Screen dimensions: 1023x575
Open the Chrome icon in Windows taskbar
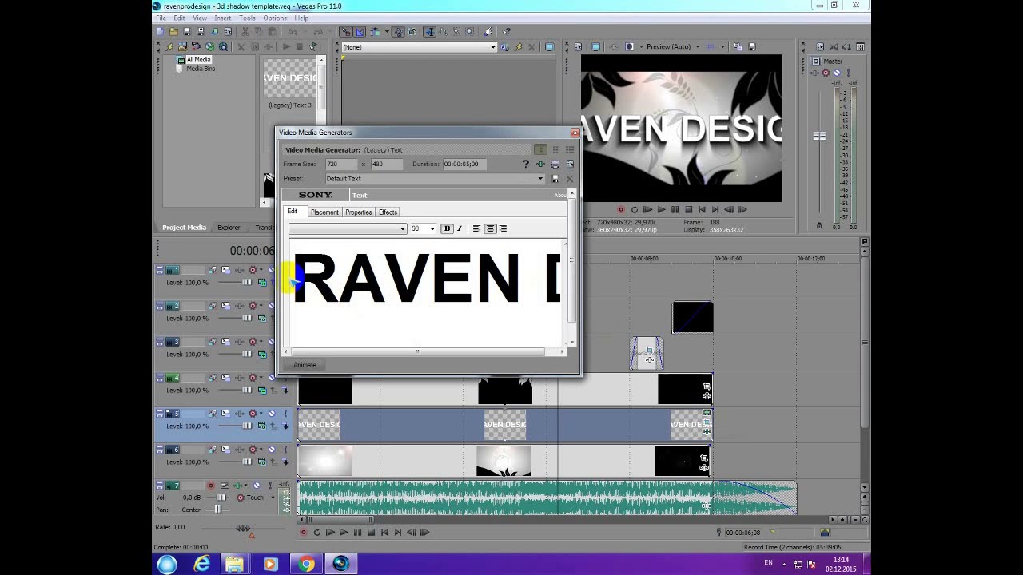pos(306,565)
